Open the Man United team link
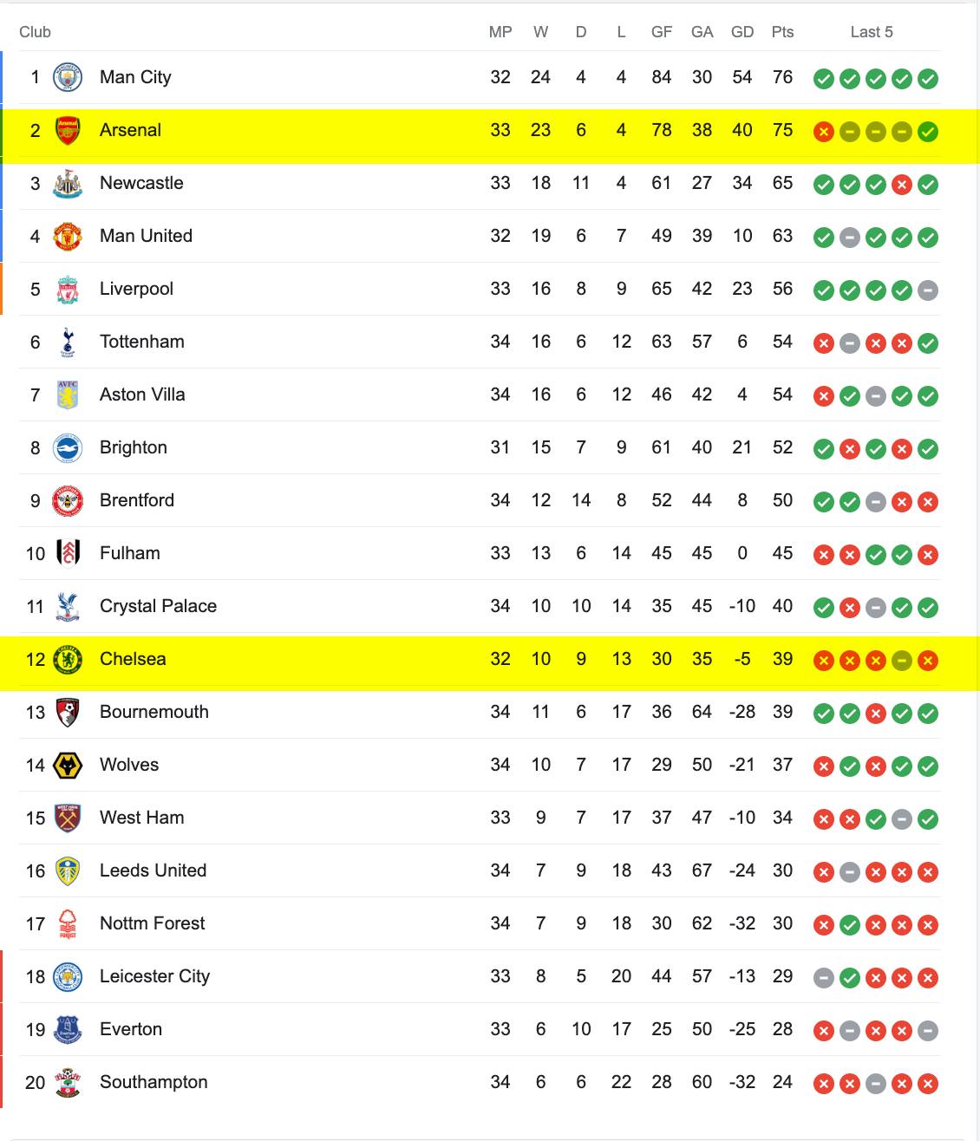The image size is (980, 1141). (x=146, y=236)
